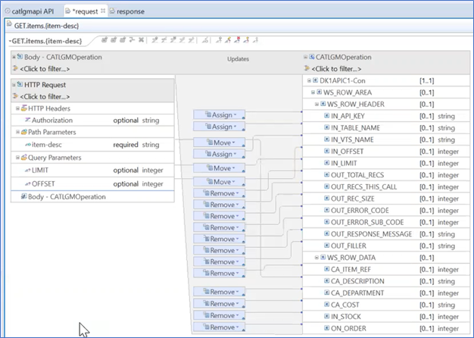Collapse the WS_ROW_AREA node
The width and height of the screenshot is (474, 338).
click(313, 92)
